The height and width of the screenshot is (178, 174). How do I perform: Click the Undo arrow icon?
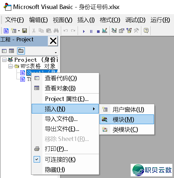click(x=66, y=31)
